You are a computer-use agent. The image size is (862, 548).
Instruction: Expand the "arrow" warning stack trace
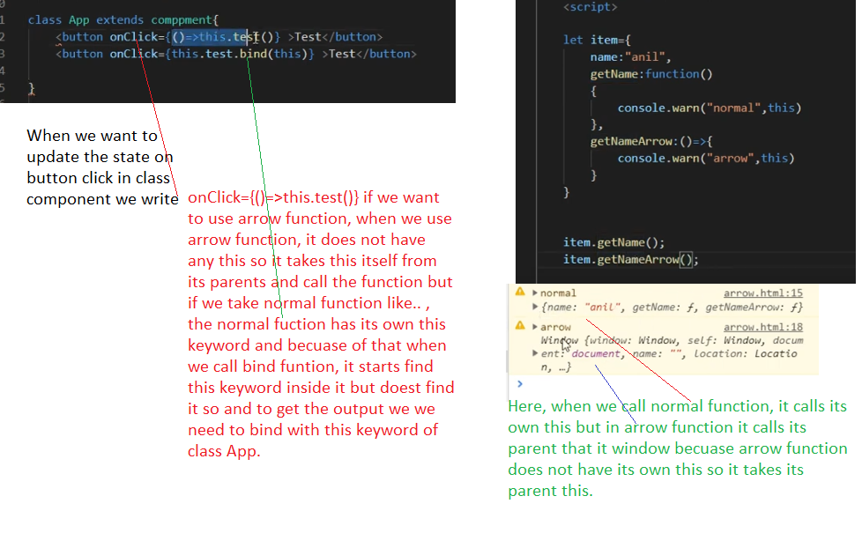(535, 327)
